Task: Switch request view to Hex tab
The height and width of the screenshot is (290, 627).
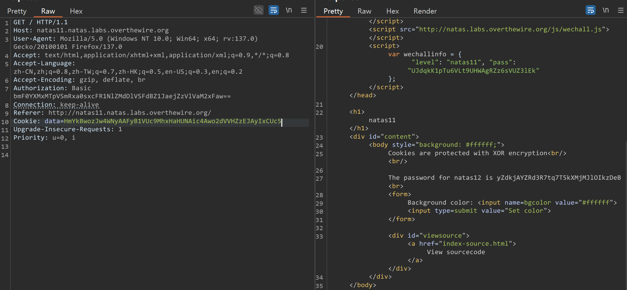Action: pos(76,11)
